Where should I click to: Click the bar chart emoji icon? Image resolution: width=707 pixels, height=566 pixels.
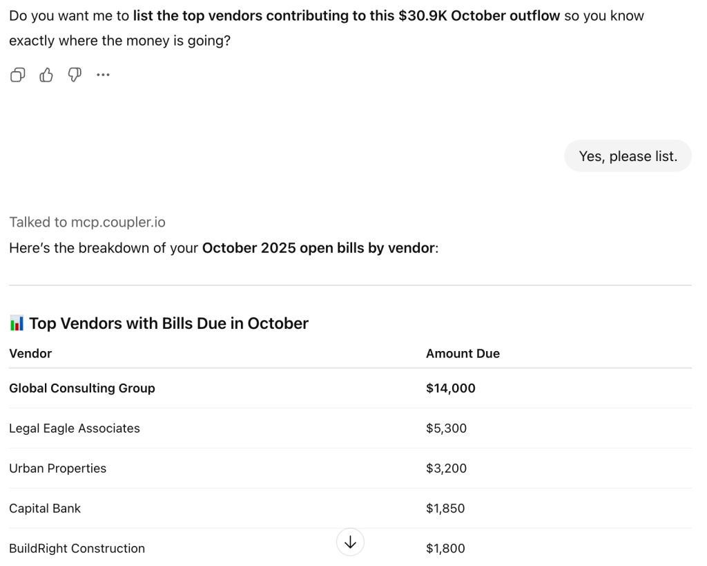click(x=17, y=323)
